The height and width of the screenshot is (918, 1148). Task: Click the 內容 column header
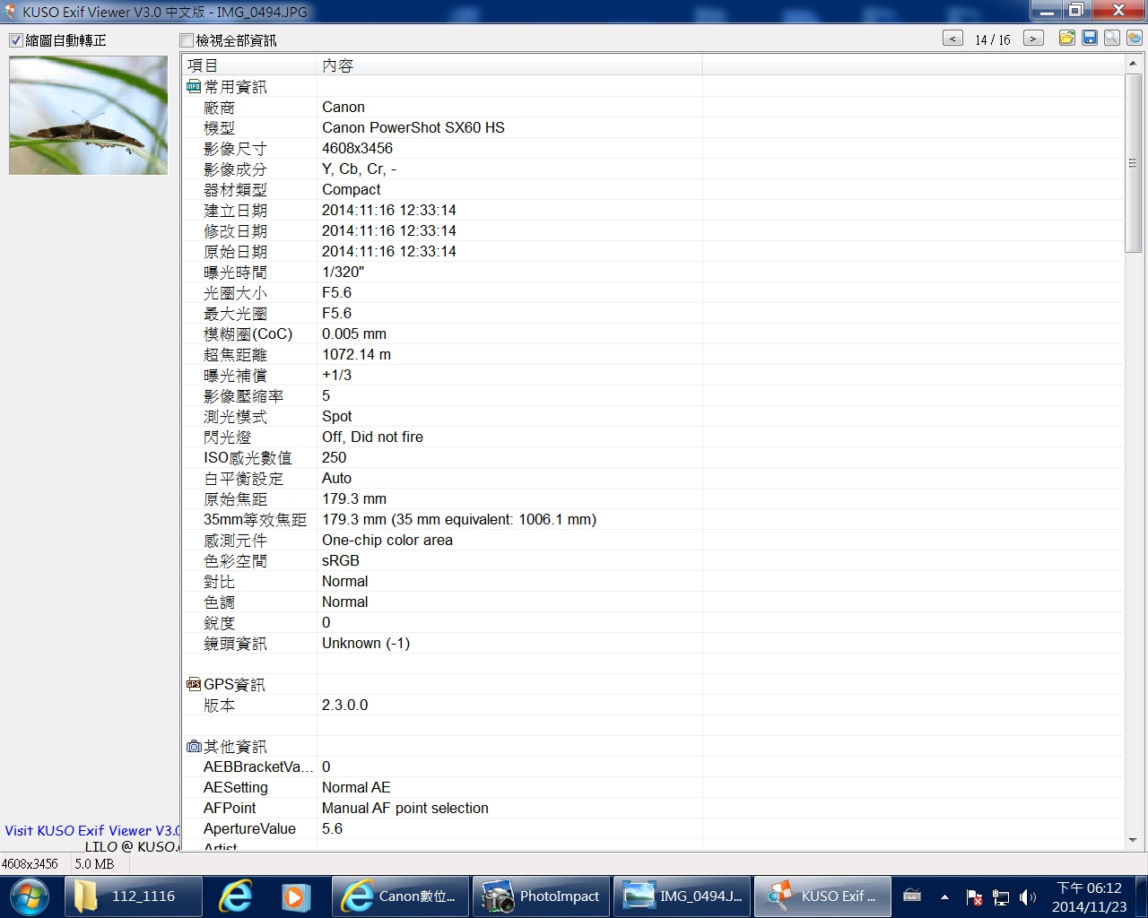tap(509, 65)
